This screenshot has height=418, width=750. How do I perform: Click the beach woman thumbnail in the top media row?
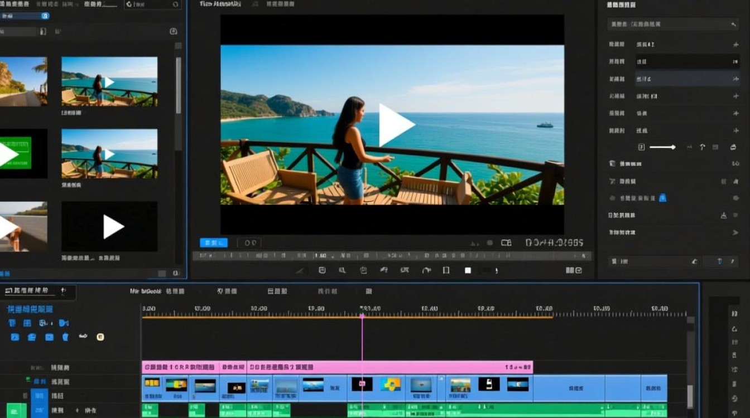click(109, 81)
